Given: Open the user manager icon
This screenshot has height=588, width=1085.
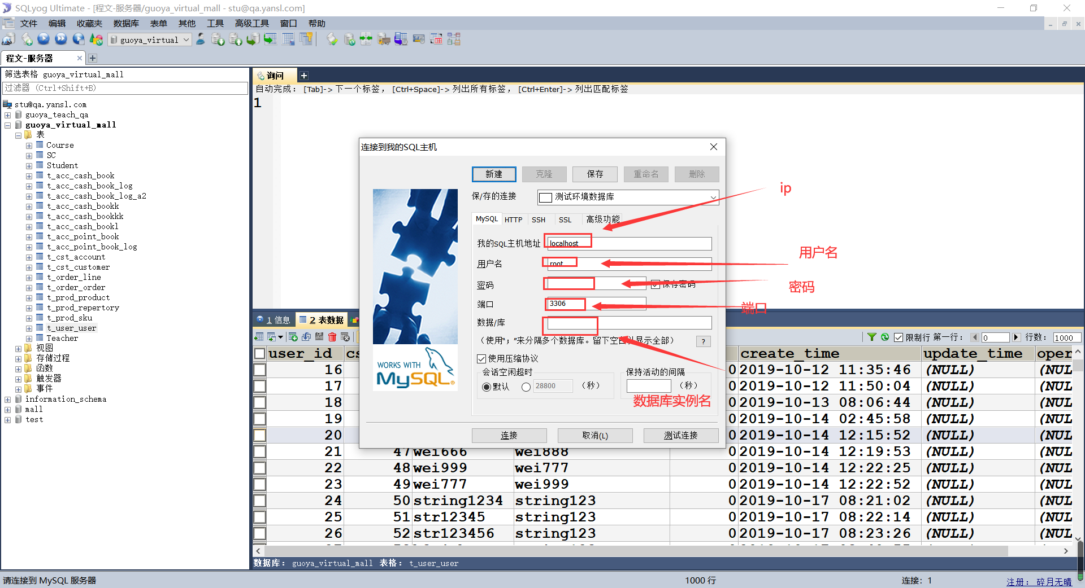Looking at the screenshot, I should pyautogui.click(x=201, y=40).
